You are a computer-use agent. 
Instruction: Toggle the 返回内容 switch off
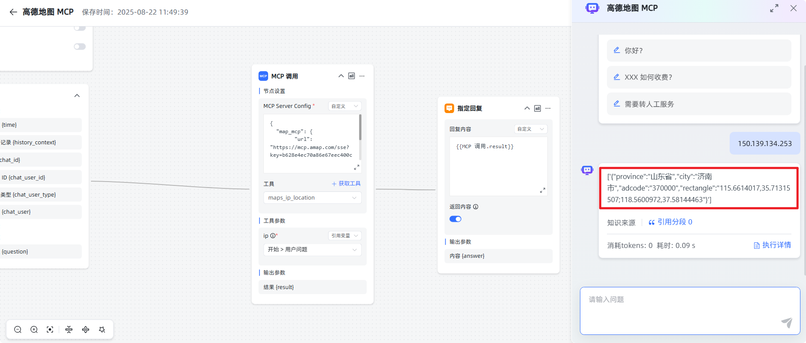point(456,219)
